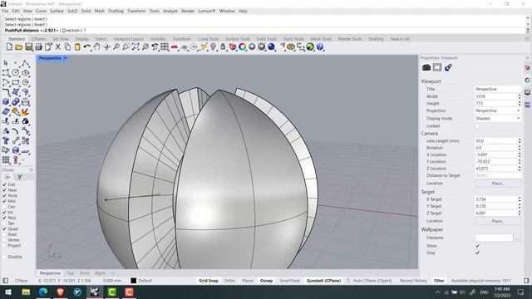Click the Lens Length stepper
The image size is (532, 299).
pyautogui.click(x=520, y=140)
